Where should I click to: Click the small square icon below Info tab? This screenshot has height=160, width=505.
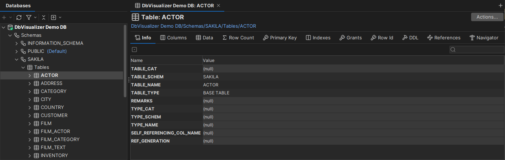[x=134, y=50]
